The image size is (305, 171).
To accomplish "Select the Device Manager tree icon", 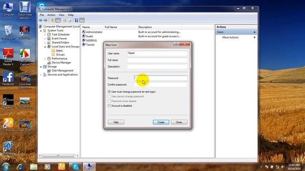I will (49, 63).
